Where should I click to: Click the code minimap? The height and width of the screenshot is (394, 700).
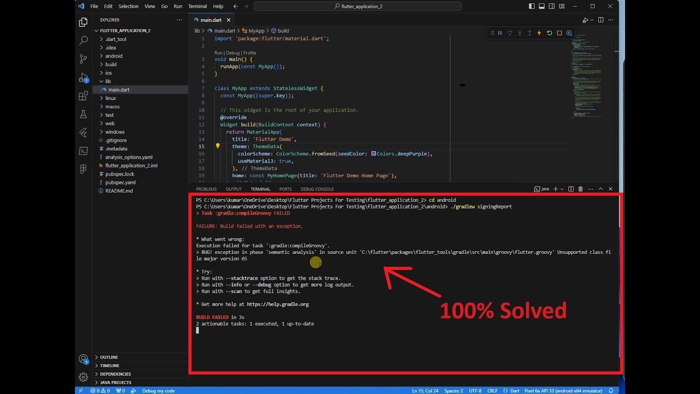click(x=587, y=77)
